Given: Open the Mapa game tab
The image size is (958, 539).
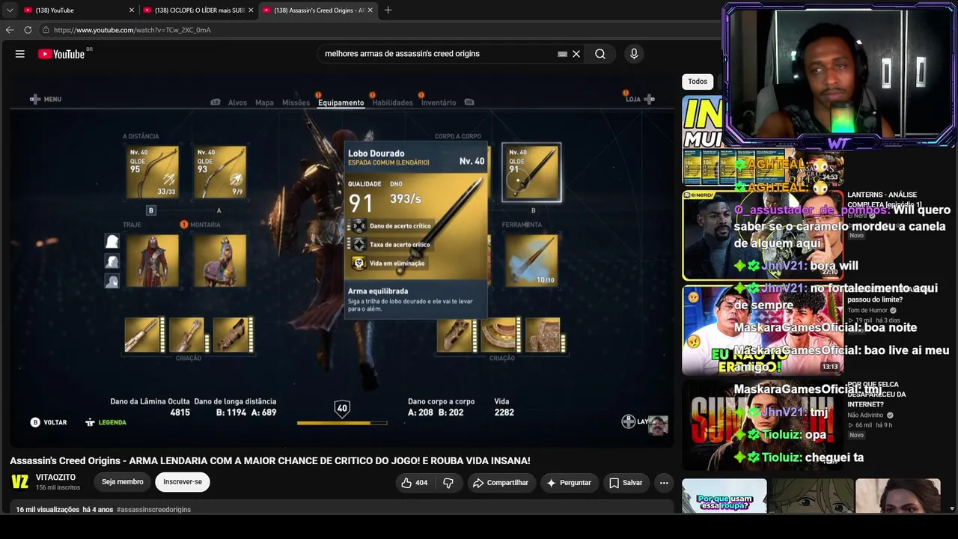Looking at the screenshot, I should tap(264, 103).
